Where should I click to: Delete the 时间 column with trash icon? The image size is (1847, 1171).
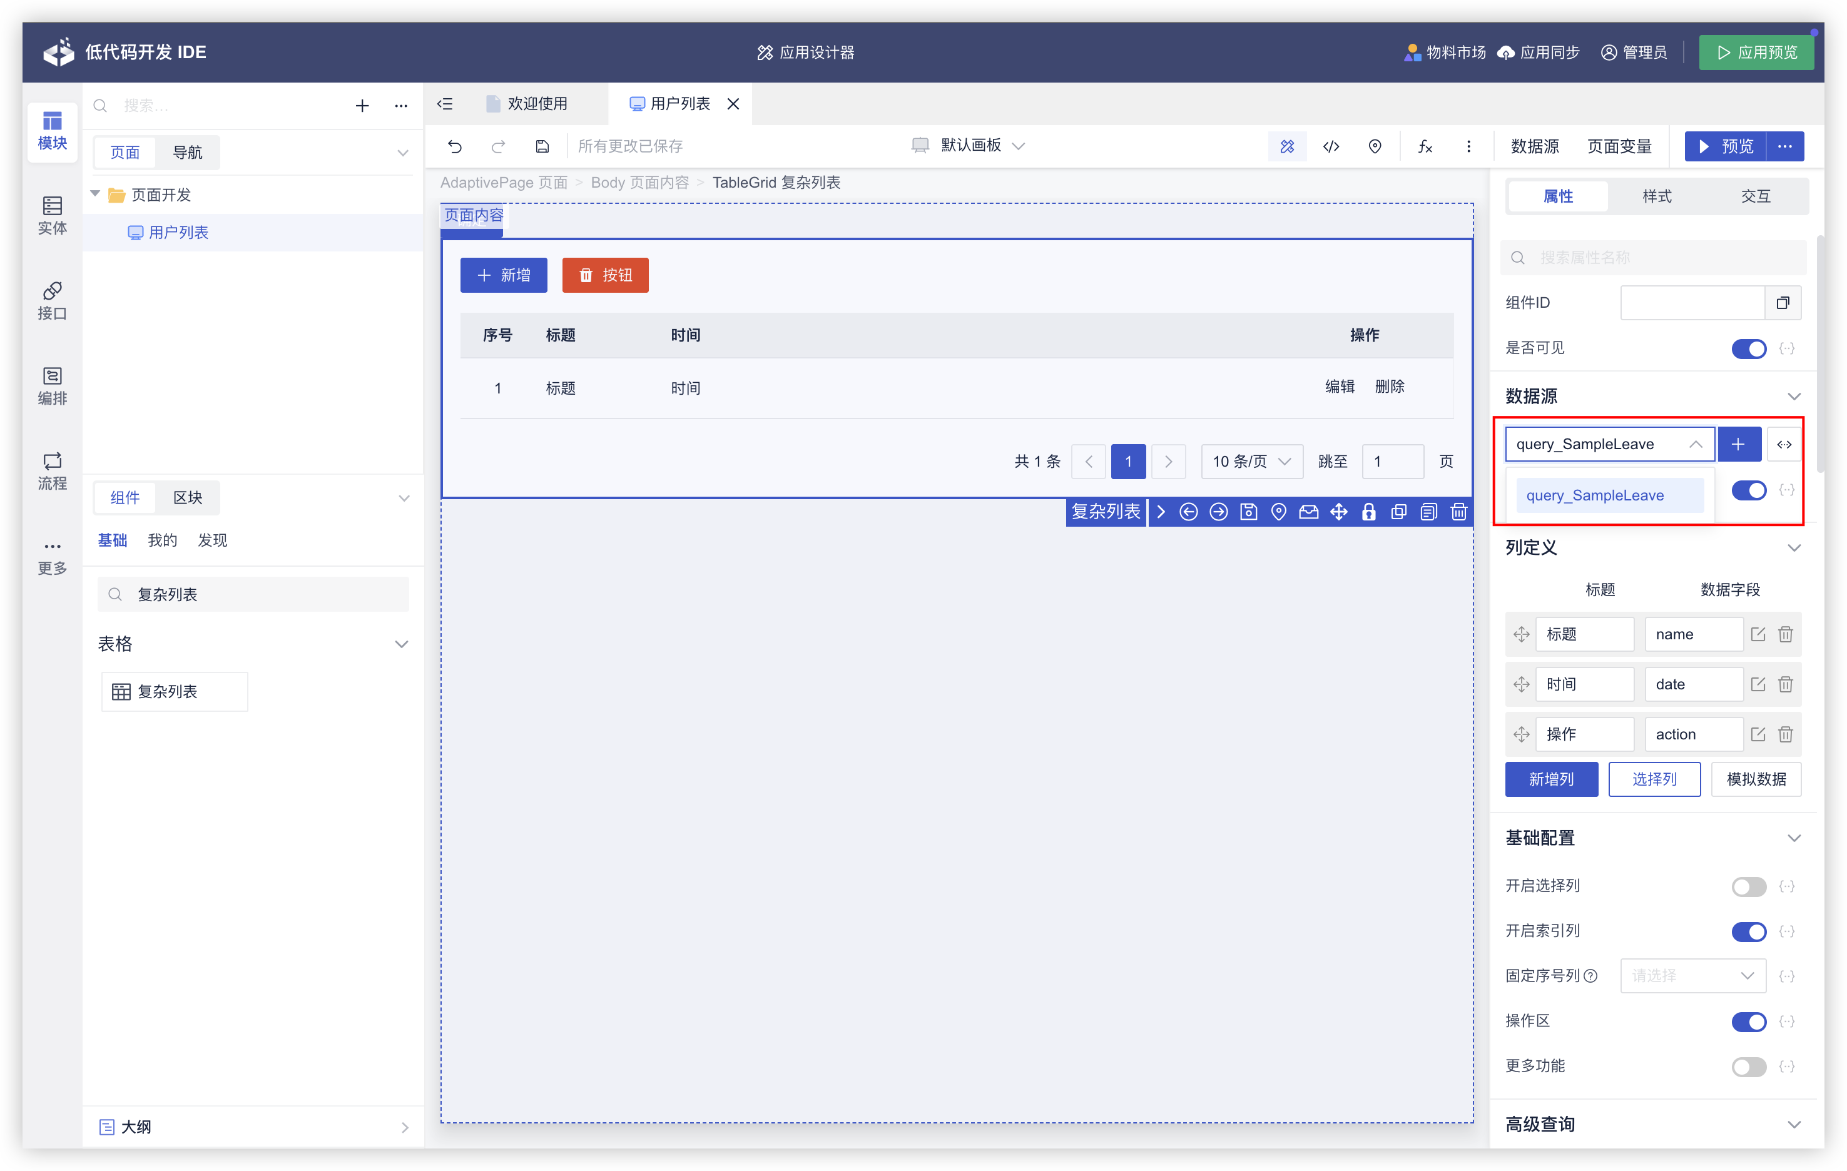tap(1785, 684)
